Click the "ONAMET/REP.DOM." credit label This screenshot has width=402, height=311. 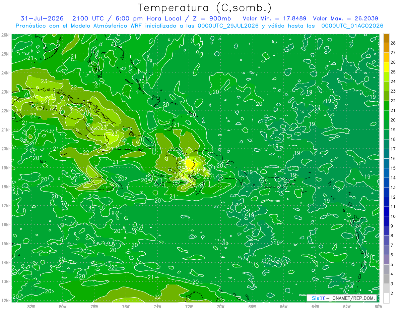pos(353,298)
